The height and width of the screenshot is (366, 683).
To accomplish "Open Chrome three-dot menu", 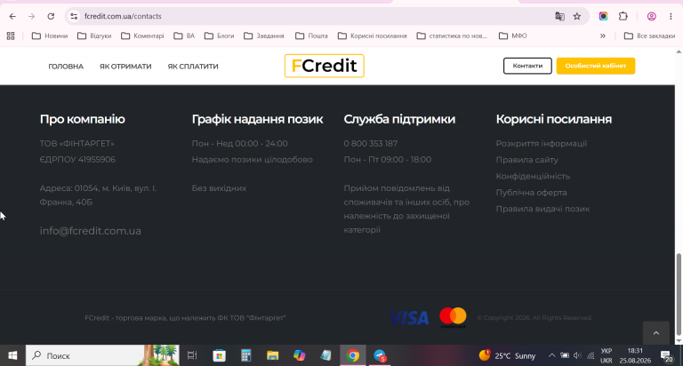I will (671, 16).
